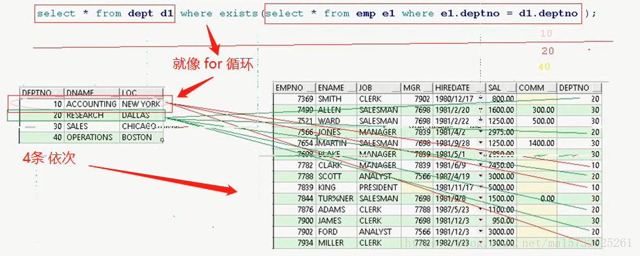Select salary 1600.00 cell

click(x=501, y=110)
